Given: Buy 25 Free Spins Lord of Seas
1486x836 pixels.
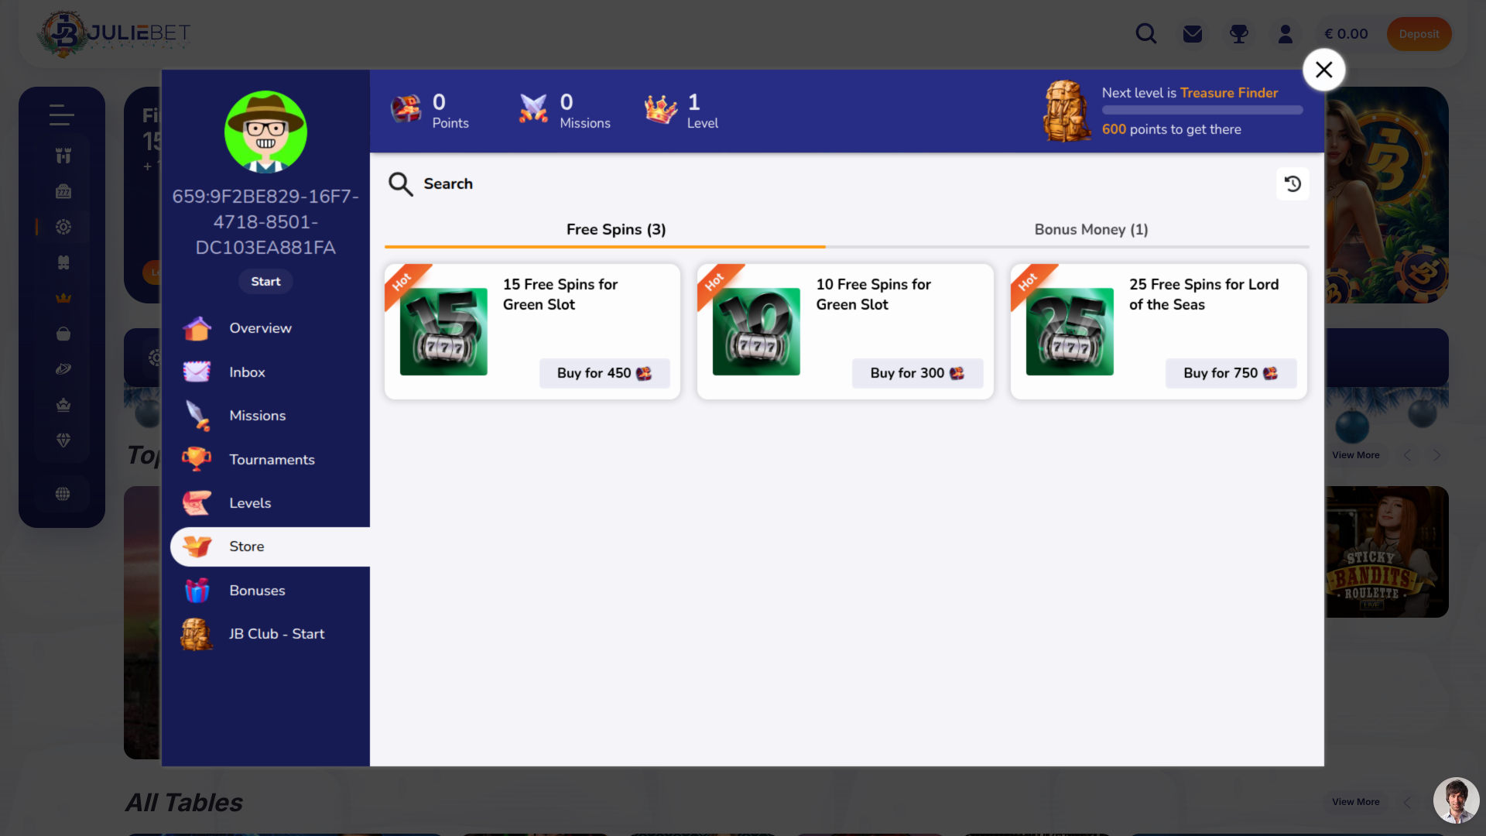Looking at the screenshot, I should (x=1231, y=373).
